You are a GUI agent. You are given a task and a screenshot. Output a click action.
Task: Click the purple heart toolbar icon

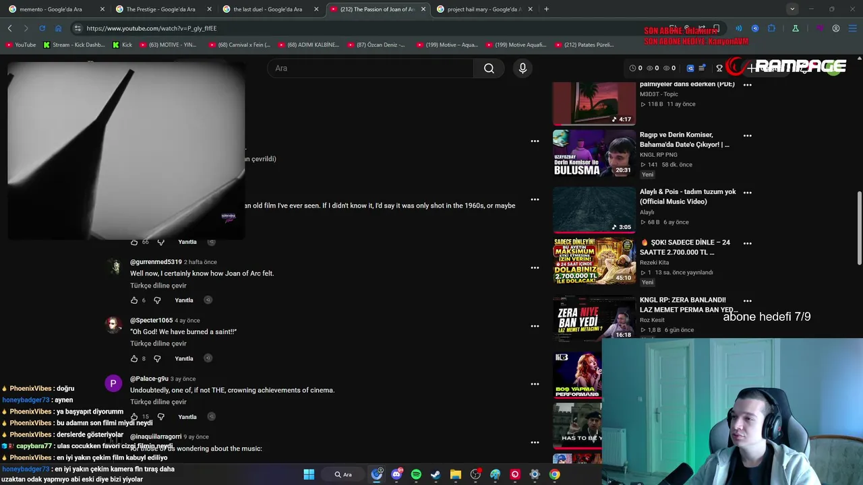(x=820, y=28)
